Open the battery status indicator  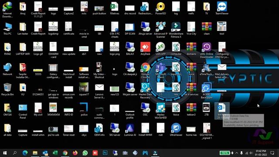pyautogui.click(x=225, y=153)
